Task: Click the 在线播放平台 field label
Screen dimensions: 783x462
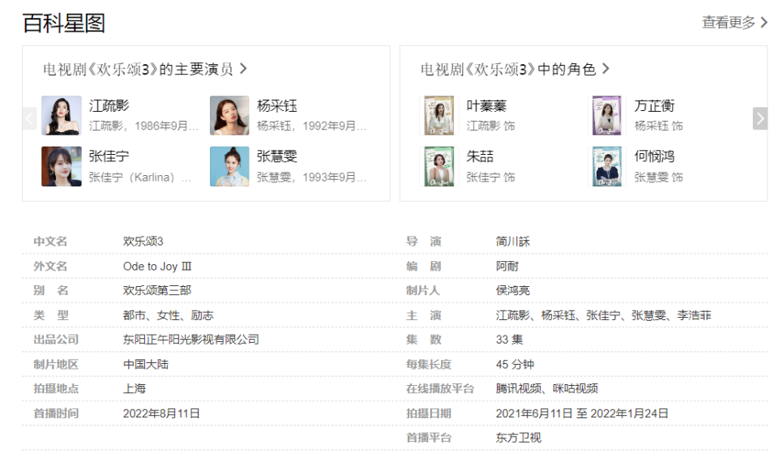Action: [x=440, y=388]
